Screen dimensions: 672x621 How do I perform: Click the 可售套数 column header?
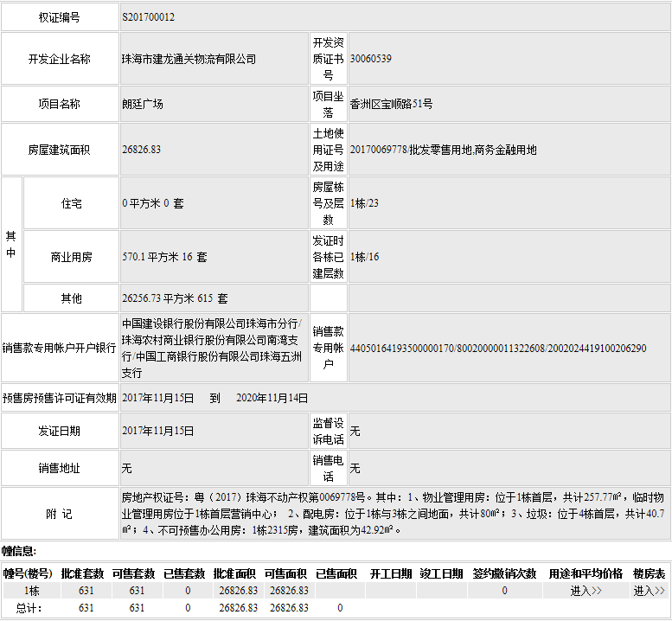tap(136, 573)
